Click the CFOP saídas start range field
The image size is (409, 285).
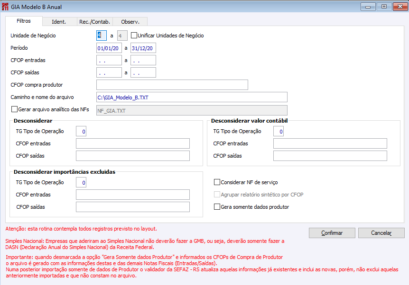click(x=109, y=72)
